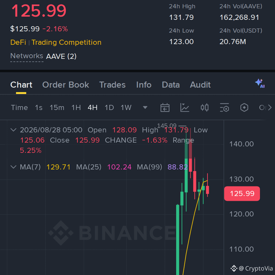Click the 24h Low value 123.00

(x=181, y=42)
